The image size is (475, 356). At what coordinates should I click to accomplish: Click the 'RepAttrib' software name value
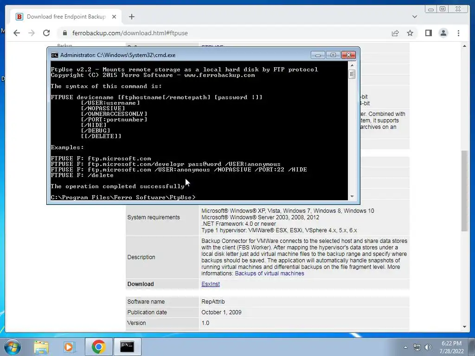(213, 301)
